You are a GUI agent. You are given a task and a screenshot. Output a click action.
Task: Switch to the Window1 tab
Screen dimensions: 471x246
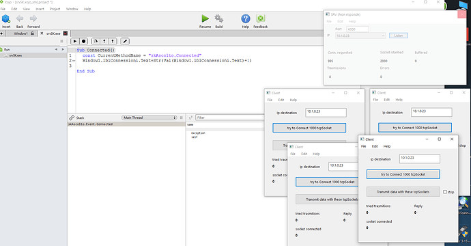coord(20,33)
